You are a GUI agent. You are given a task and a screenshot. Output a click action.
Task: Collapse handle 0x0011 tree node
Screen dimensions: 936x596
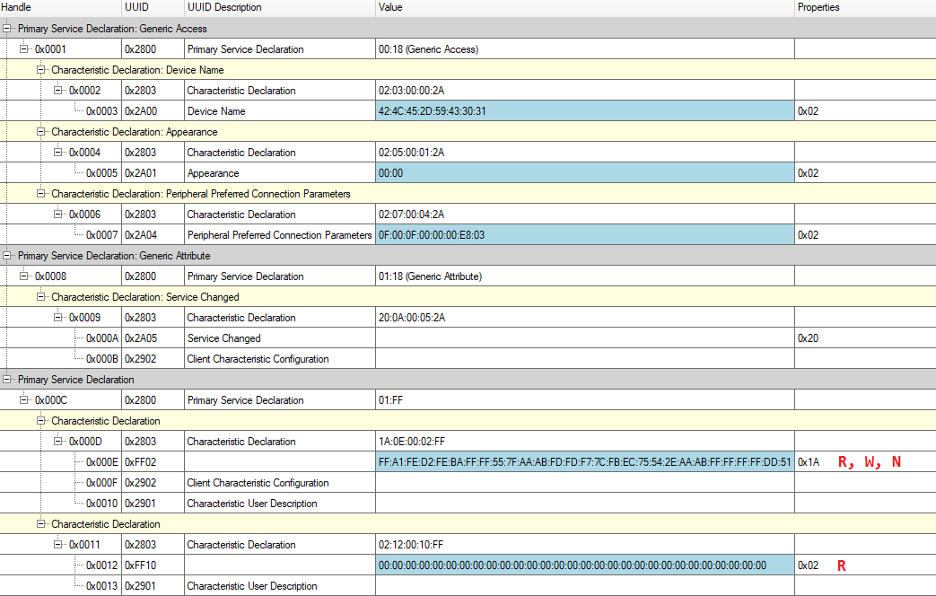(x=58, y=544)
